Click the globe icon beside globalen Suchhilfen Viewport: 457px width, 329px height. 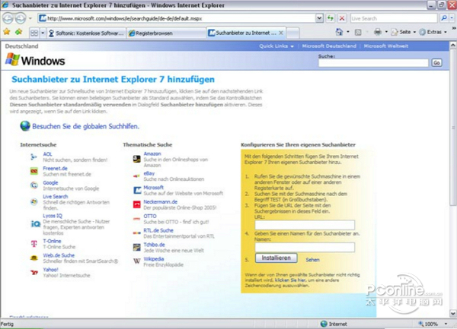tap(25, 126)
